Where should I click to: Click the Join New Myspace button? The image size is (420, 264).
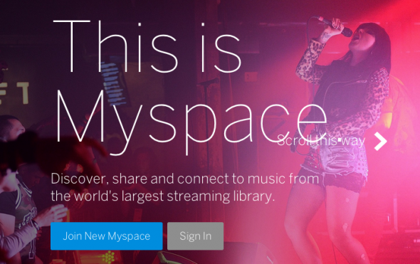[107, 236]
